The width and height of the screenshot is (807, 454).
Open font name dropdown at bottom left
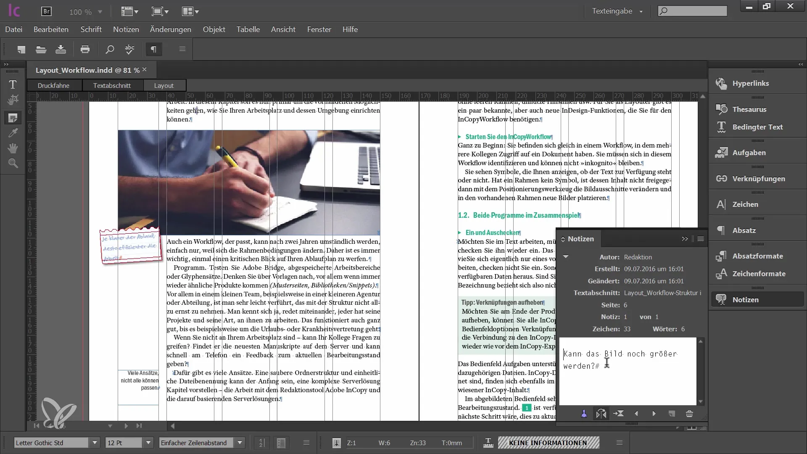[x=94, y=442]
